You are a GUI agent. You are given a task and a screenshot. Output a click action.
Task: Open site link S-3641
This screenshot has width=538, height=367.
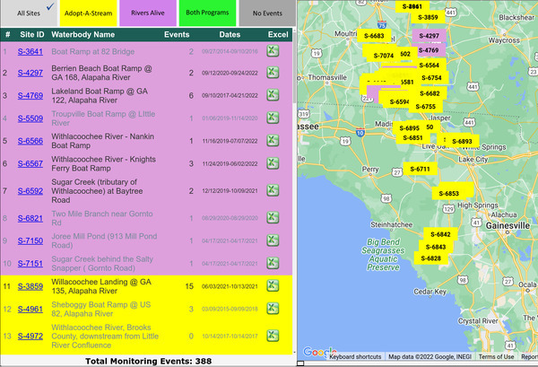[30, 51]
